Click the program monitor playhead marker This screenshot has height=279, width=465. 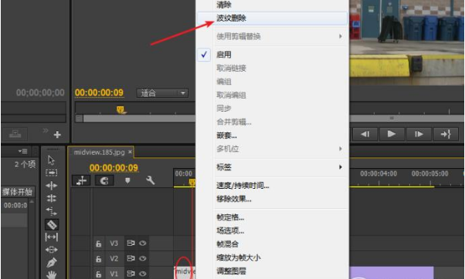[120, 110]
